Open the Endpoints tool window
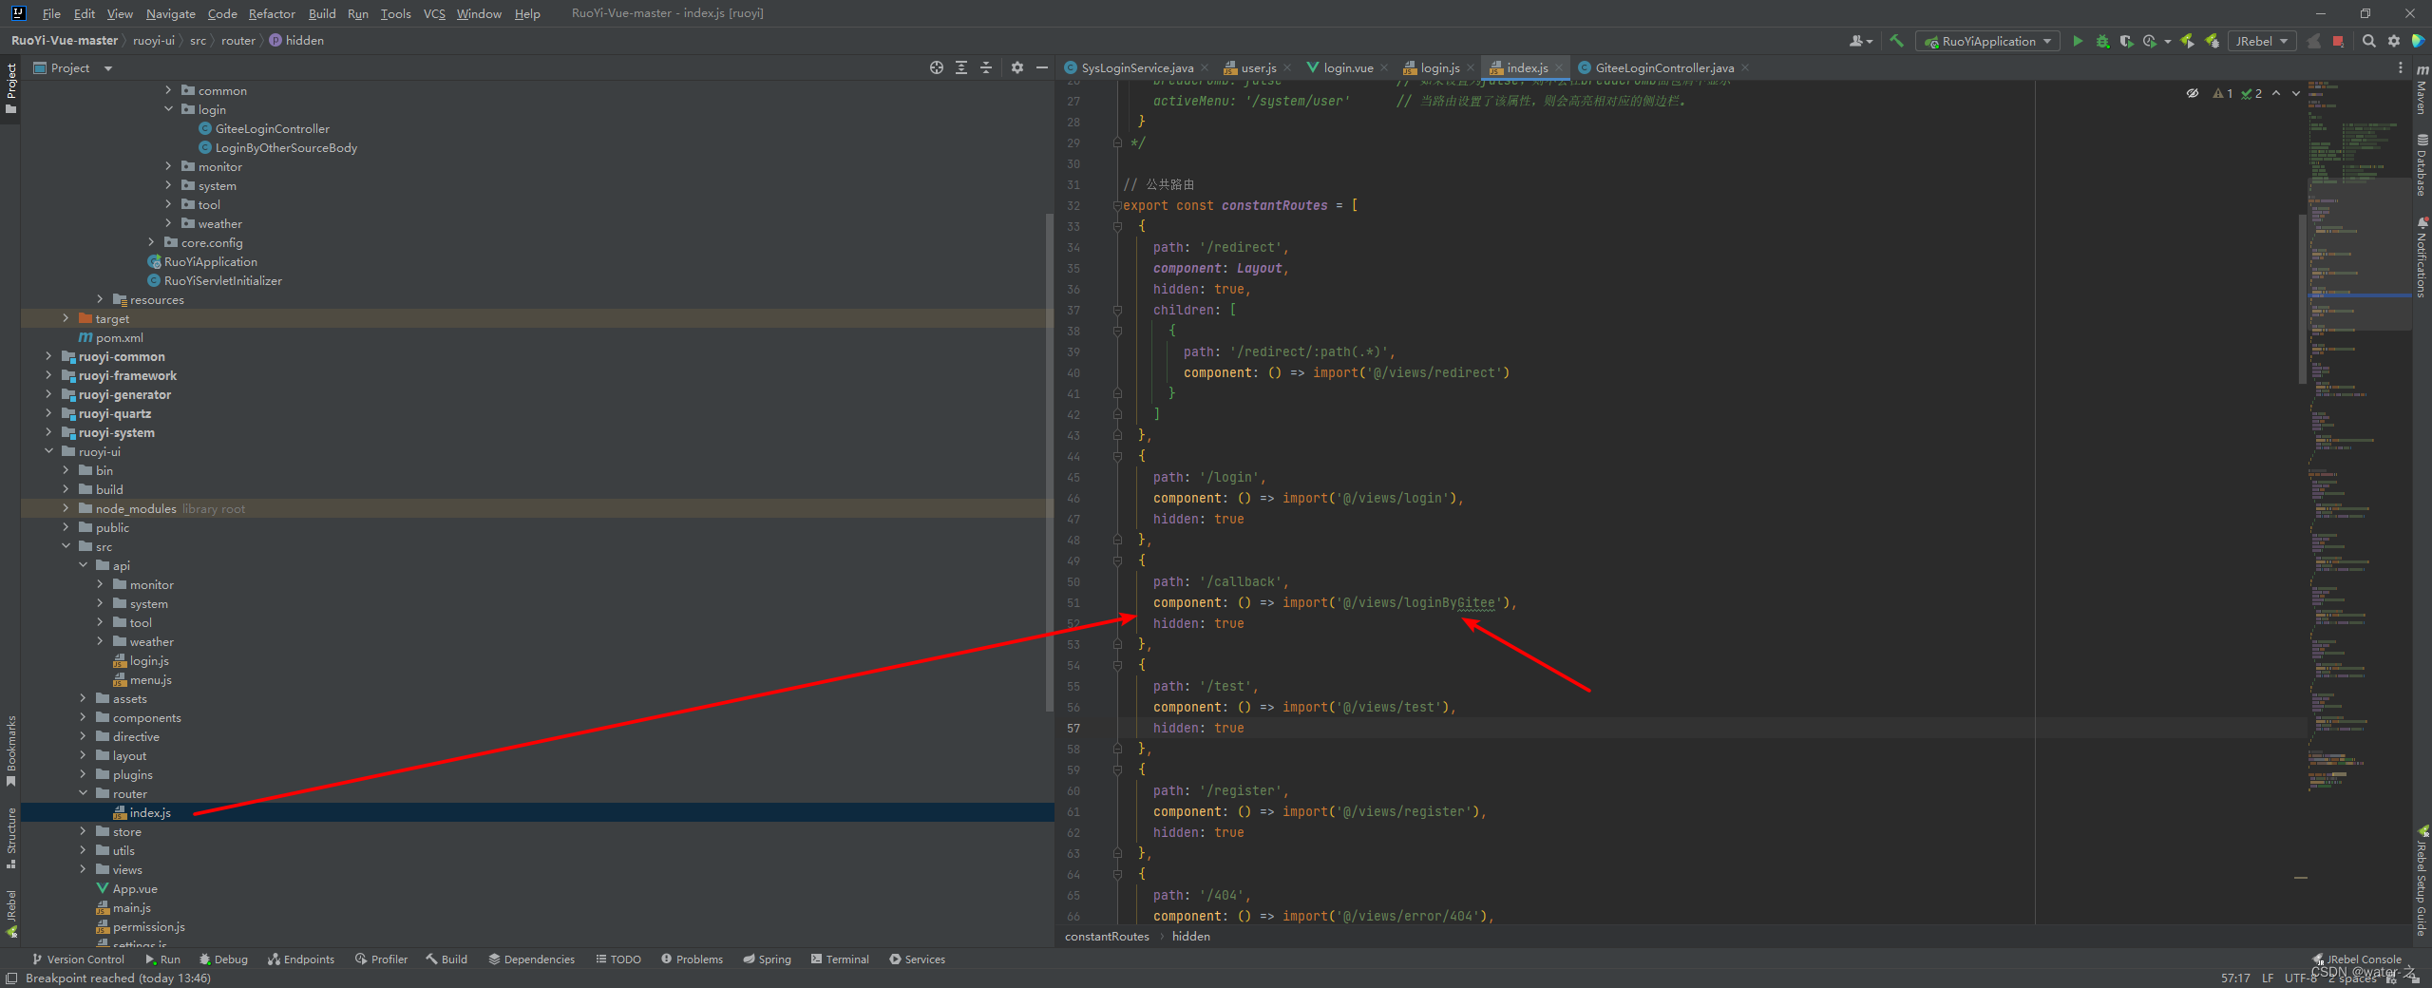2432x988 pixels. pyautogui.click(x=301, y=959)
